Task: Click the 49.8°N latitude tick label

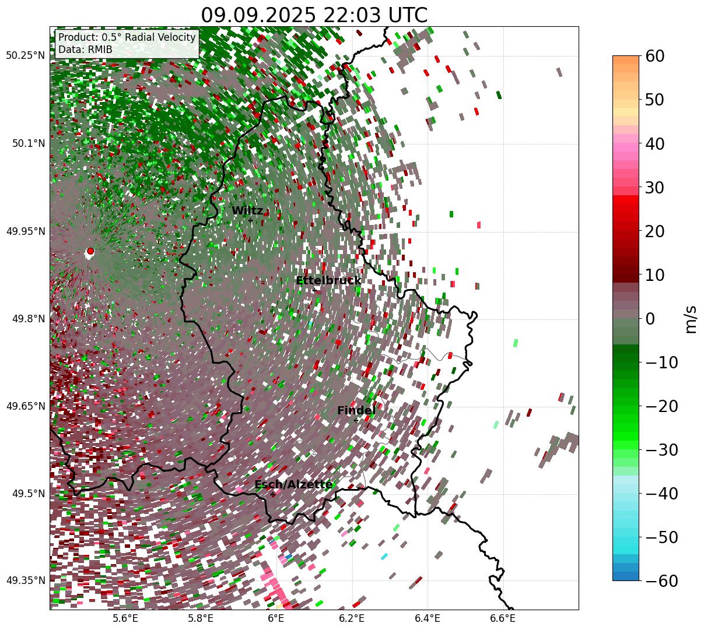Action: point(29,319)
